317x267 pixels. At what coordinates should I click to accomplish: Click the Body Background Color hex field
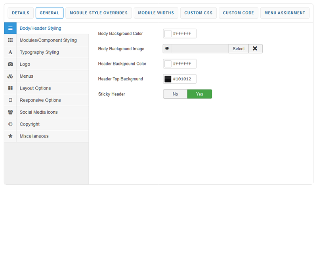(x=183, y=34)
